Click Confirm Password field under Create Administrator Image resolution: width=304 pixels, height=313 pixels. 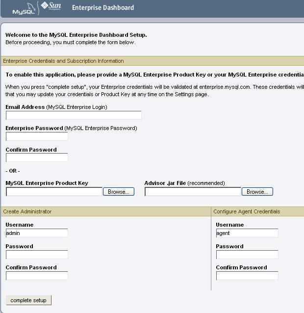tap(37, 276)
